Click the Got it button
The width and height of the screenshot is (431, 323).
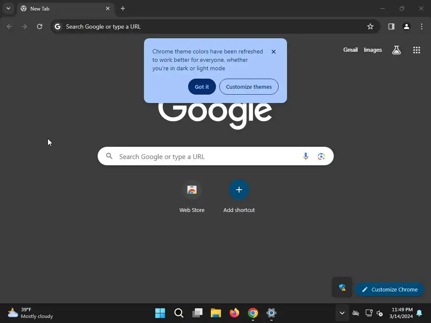pyautogui.click(x=202, y=87)
